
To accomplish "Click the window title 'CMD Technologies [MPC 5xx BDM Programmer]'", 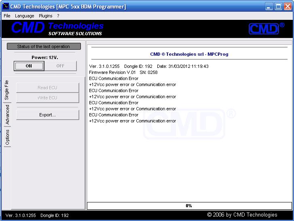I will pyautogui.click(x=68, y=6).
